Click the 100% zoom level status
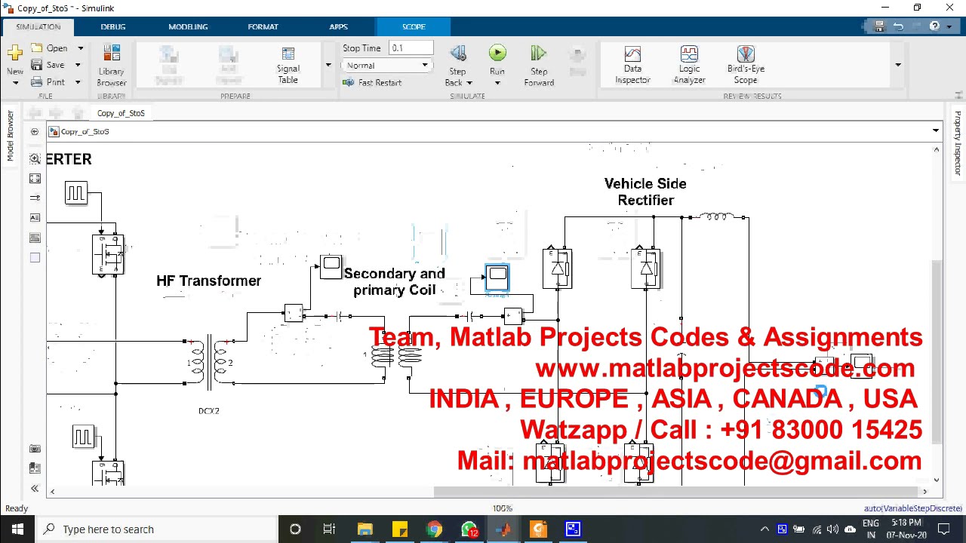The width and height of the screenshot is (966, 543). pos(503,508)
